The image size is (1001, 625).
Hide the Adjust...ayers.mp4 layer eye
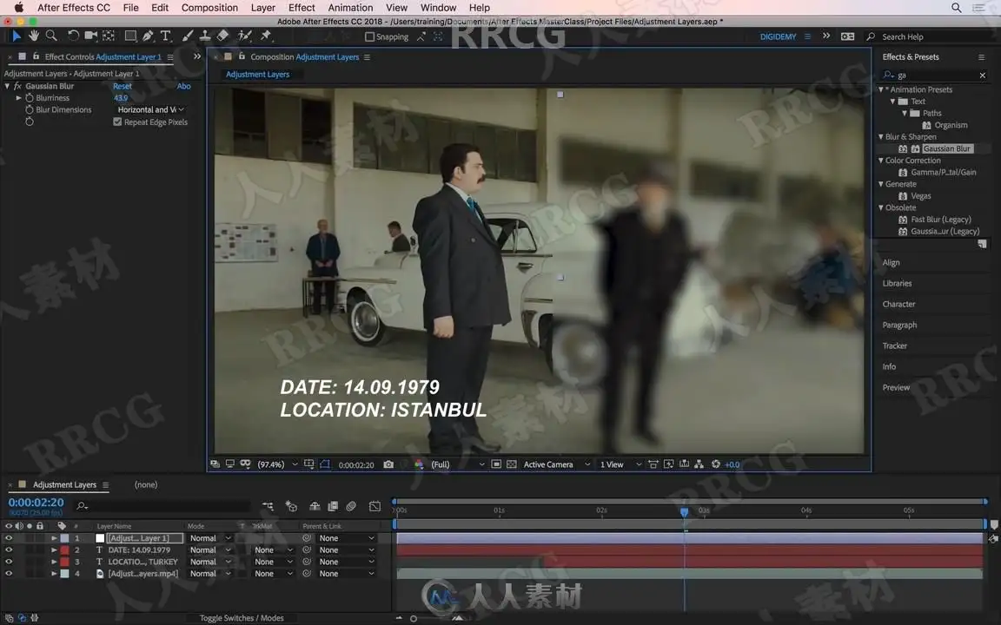(9, 573)
